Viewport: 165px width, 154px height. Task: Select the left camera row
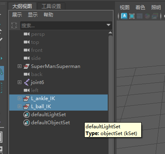click(x=58, y=90)
